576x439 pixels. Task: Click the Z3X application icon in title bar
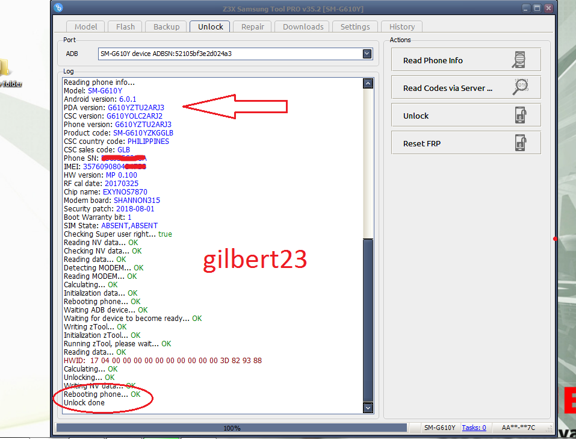pos(58,7)
